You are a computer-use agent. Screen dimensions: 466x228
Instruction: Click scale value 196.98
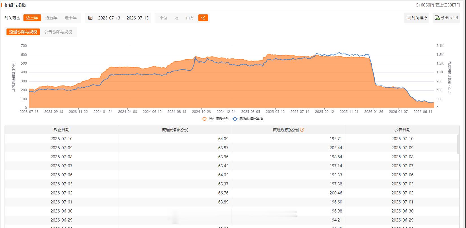(336, 211)
